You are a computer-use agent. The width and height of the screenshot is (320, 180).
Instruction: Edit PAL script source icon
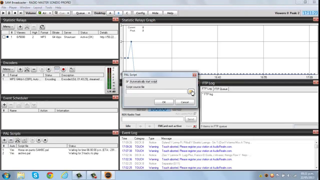tap(24, 140)
